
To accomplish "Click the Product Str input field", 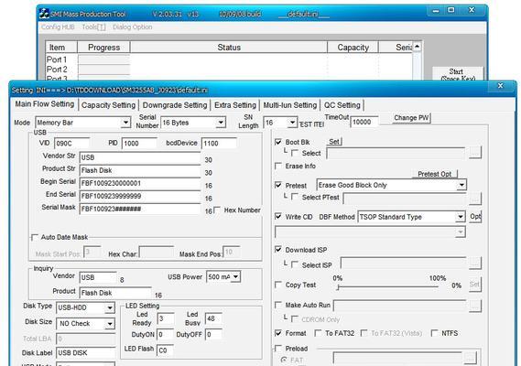I will pos(140,170).
